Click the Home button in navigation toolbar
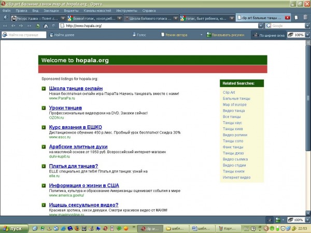Screen dimensions: 311x233 click(46, 25)
